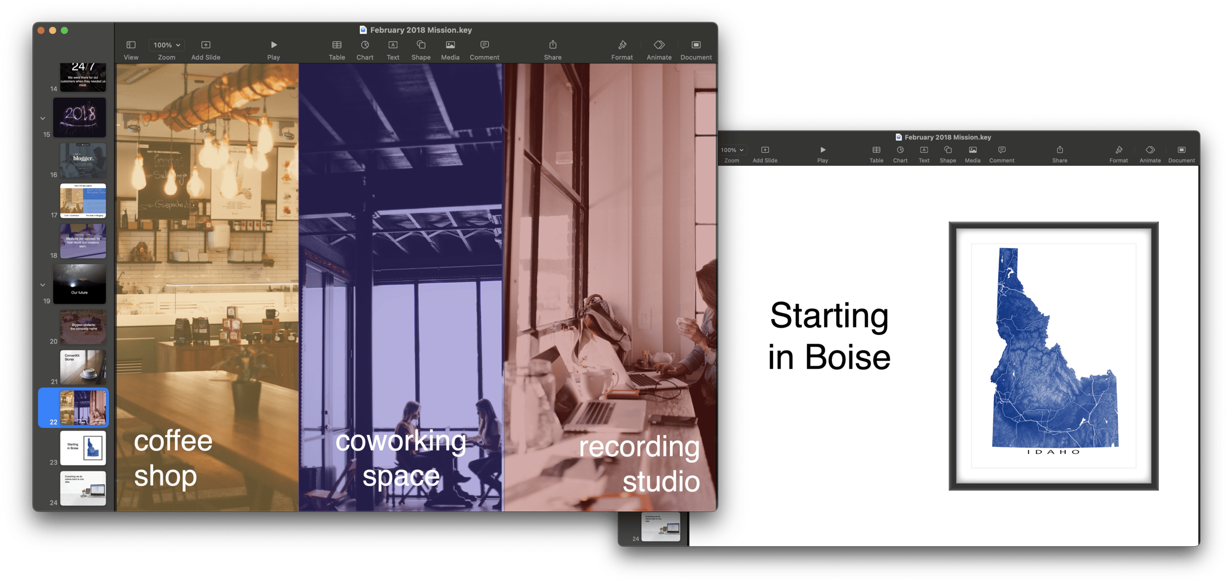Open the Format inspector in front window
The width and height of the screenshot is (1228, 583).
click(x=622, y=45)
